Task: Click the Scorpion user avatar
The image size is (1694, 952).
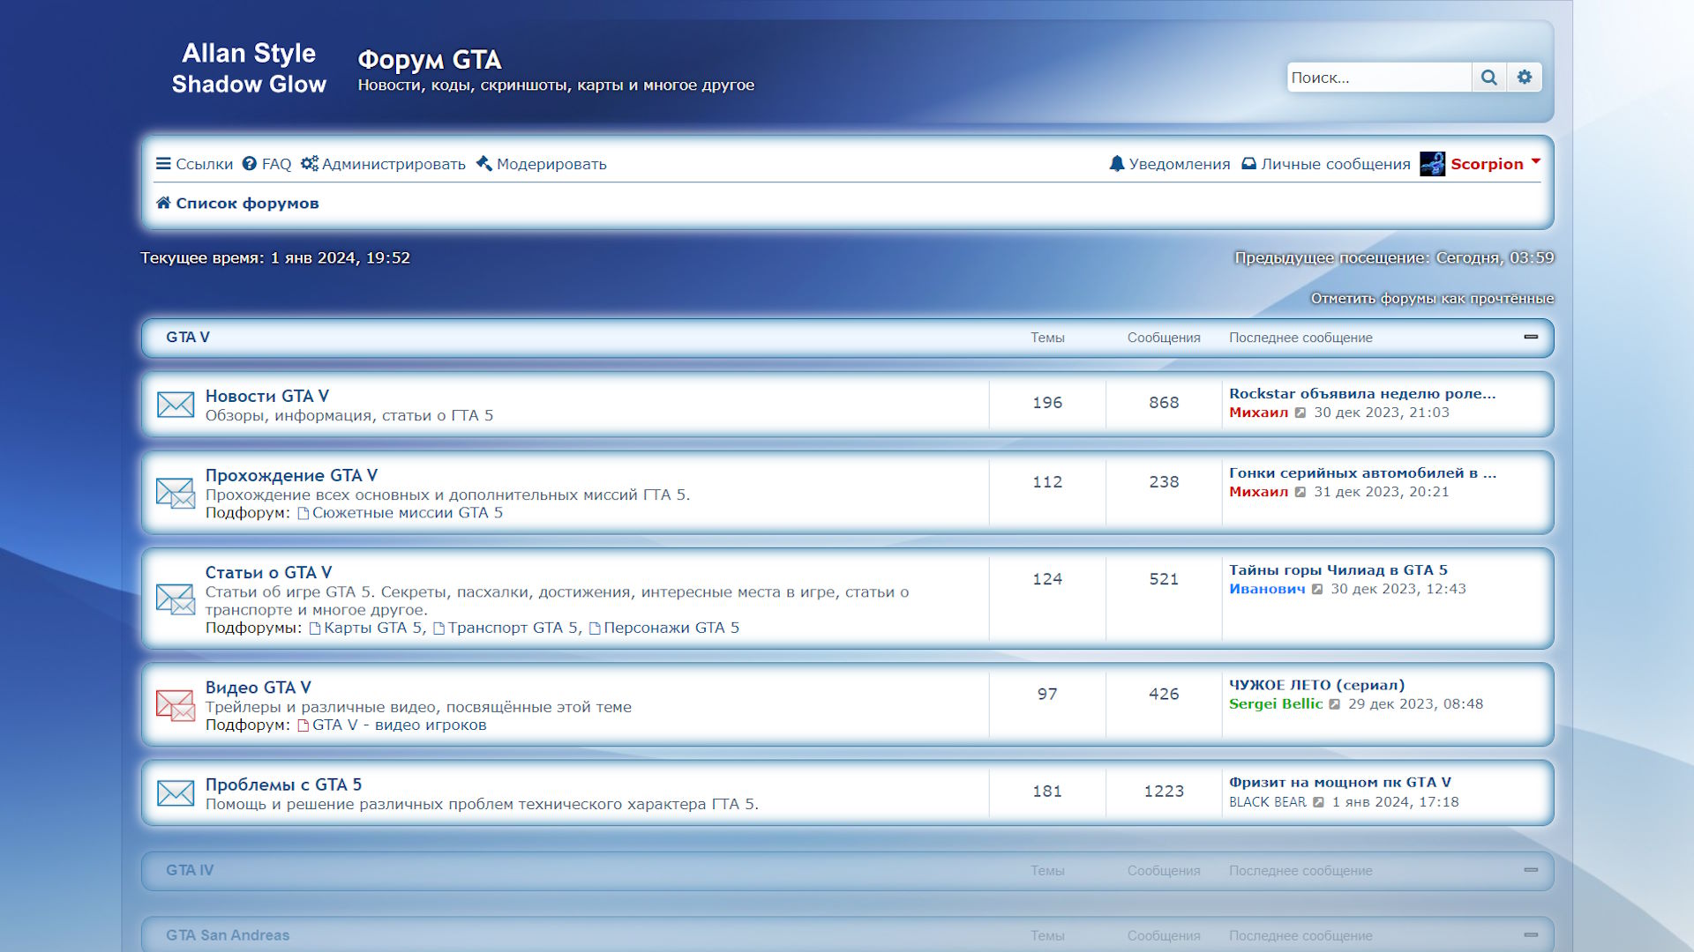Action: point(1432,164)
